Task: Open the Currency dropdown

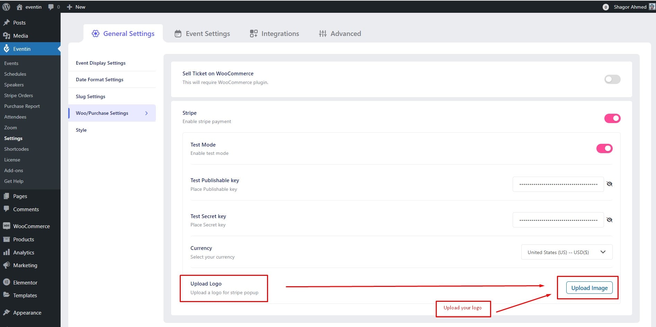Action: pyautogui.click(x=567, y=252)
